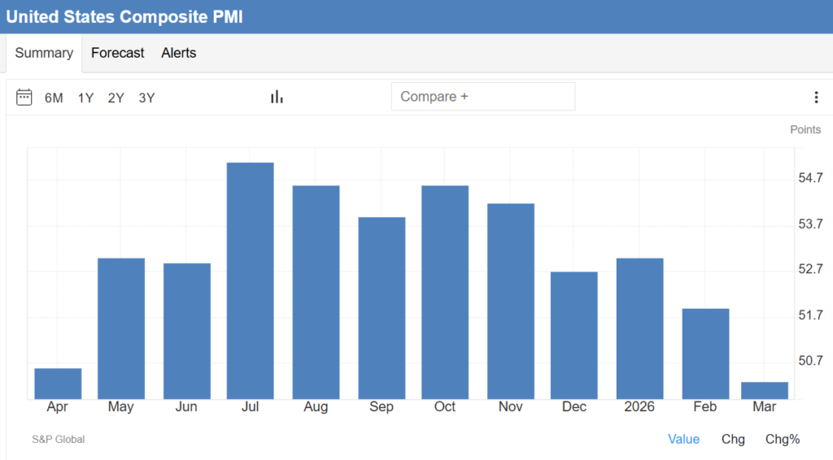Select the Summary tab

tap(44, 53)
